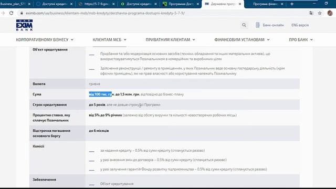Image resolution: width=336 pixels, height=189 pixels.
Task: Close the Business_plan browser tab
Action: coord(29,4)
